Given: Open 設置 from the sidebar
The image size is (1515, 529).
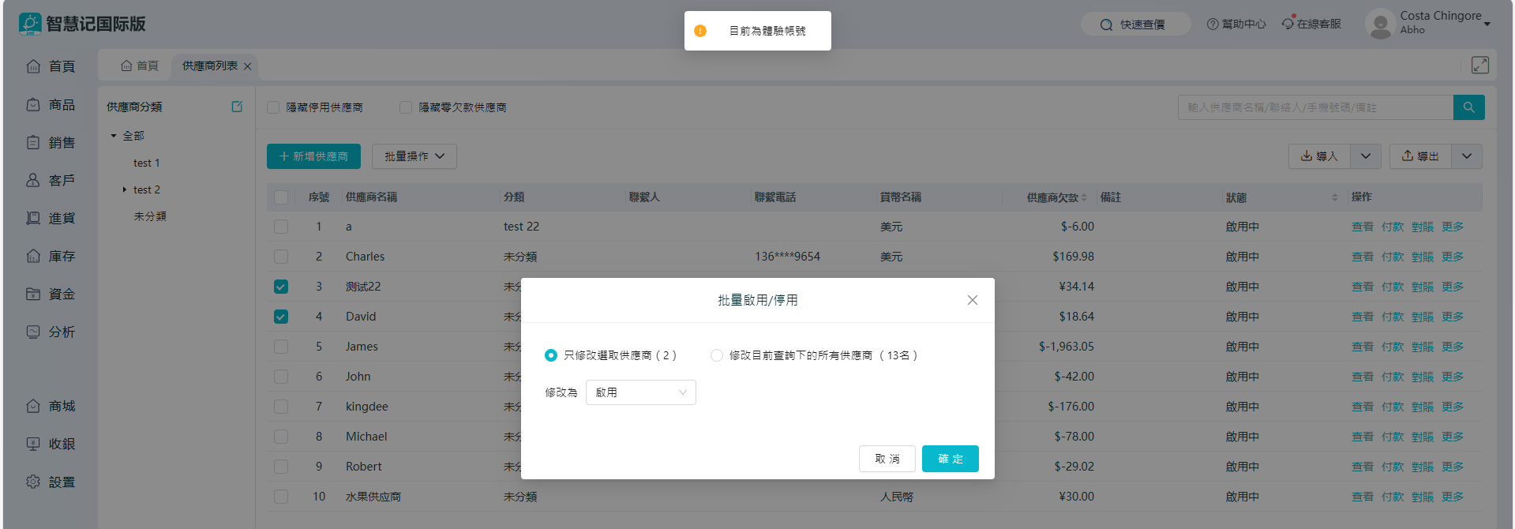Looking at the screenshot, I should 51,482.
